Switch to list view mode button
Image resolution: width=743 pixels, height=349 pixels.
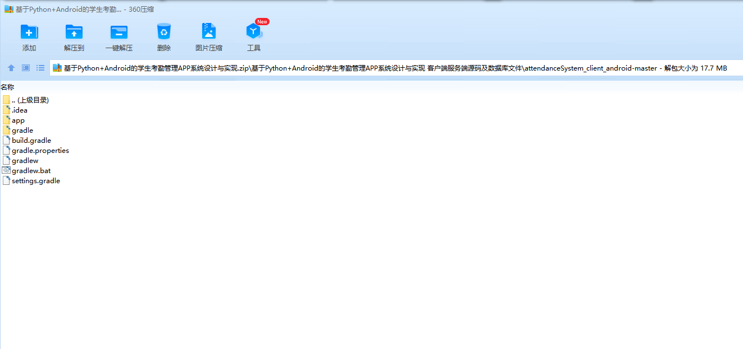coord(40,68)
